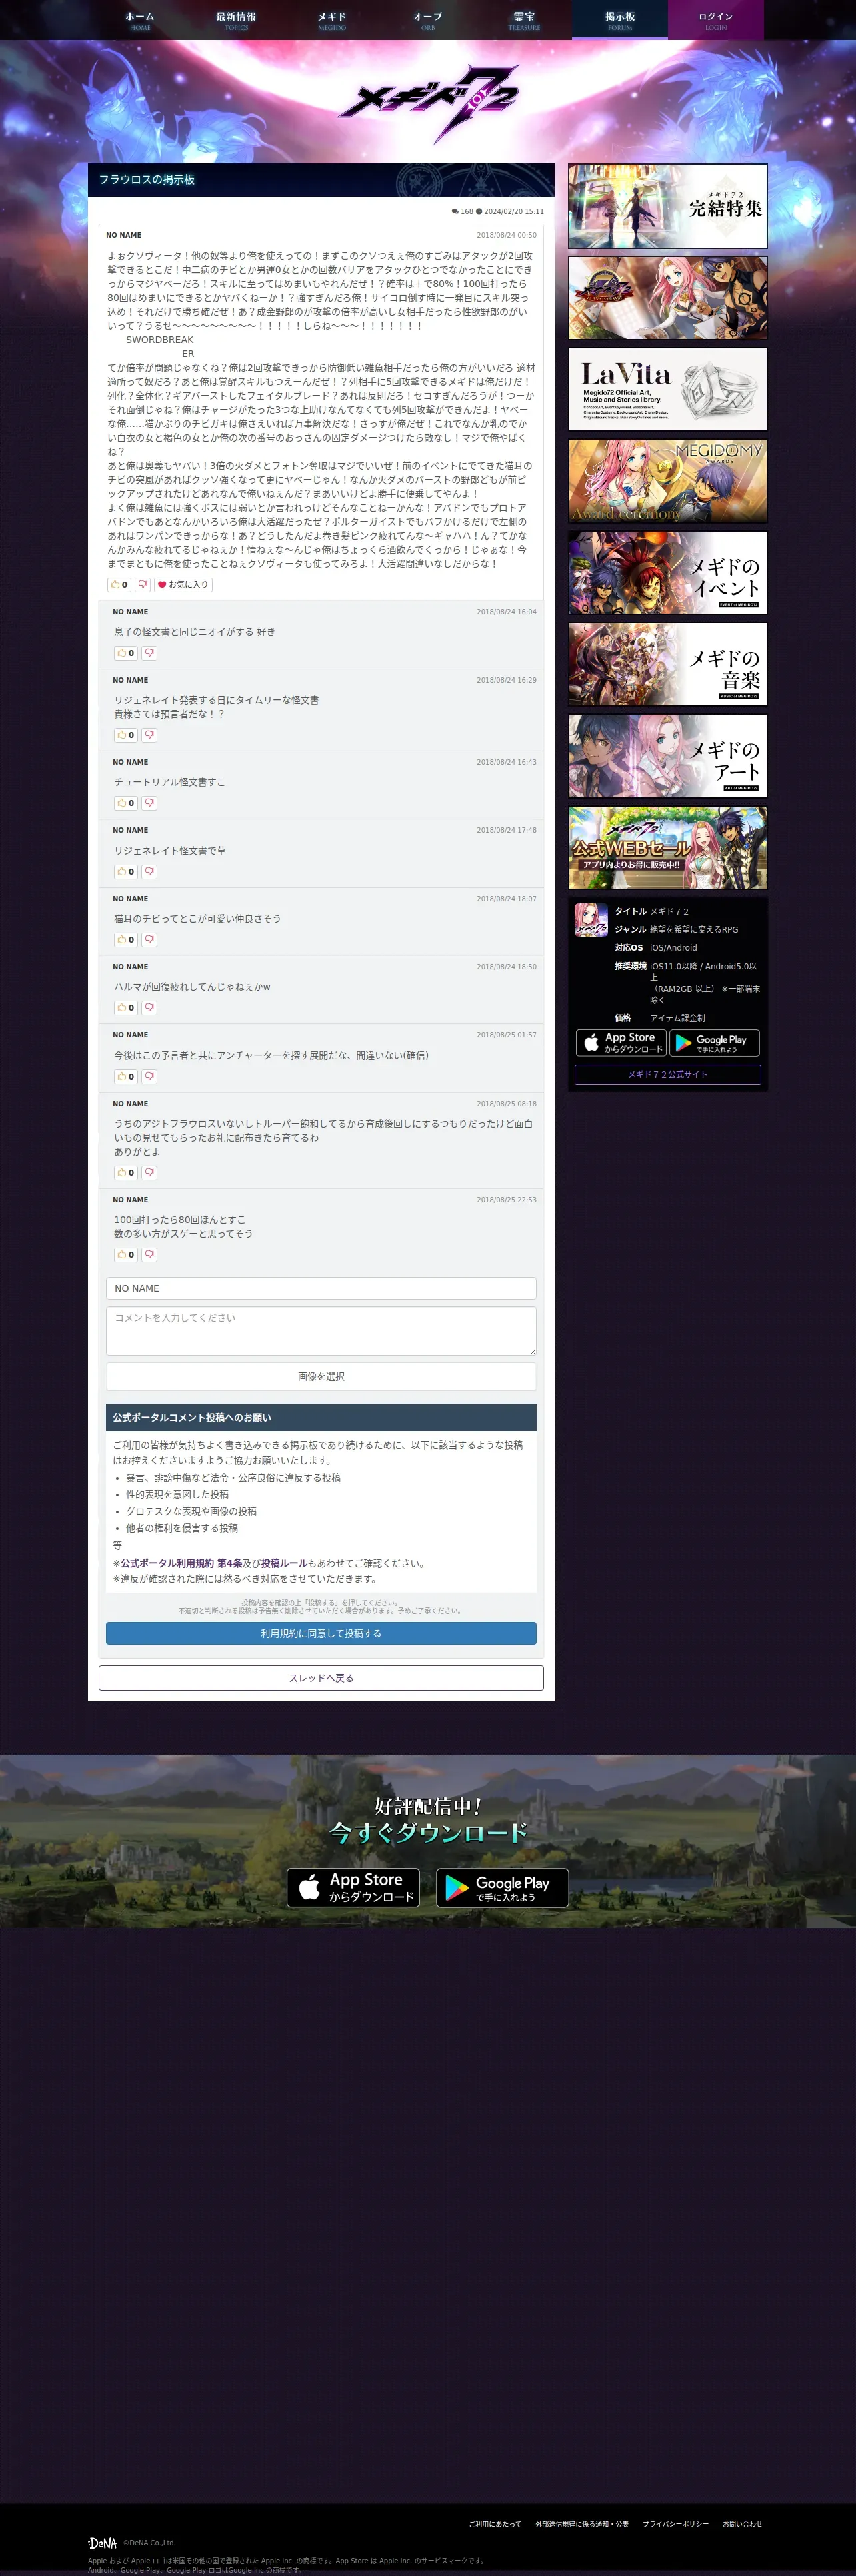Click the comment count 168 indicator
The height and width of the screenshot is (2576, 856).
463,212
